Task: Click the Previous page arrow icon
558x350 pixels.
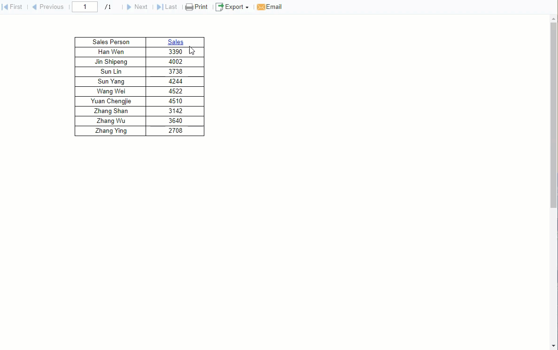Action: tap(34, 7)
